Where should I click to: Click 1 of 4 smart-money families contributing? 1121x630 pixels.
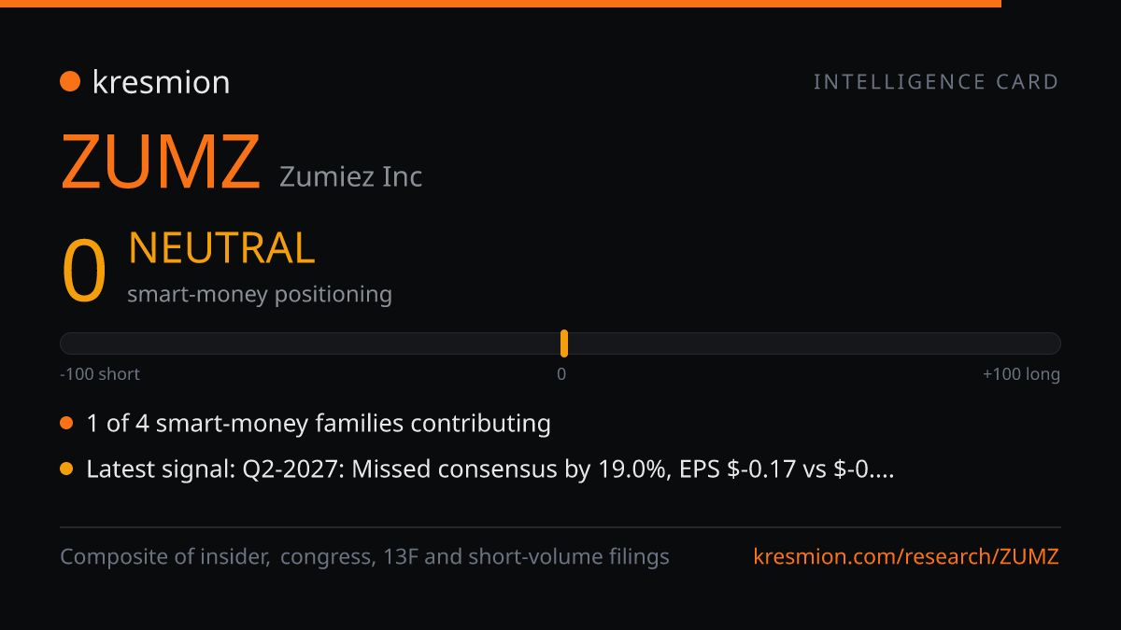[319, 424]
